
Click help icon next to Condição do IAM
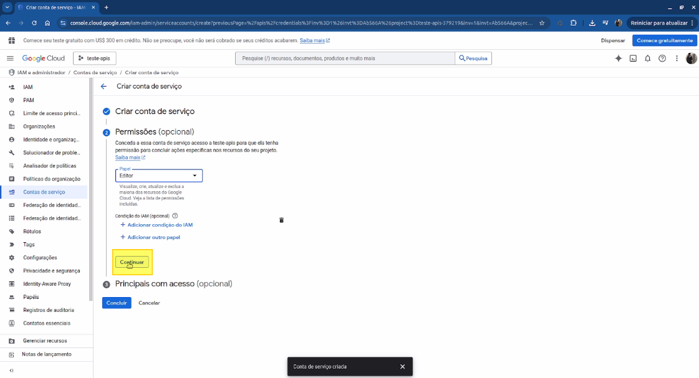(175, 216)
